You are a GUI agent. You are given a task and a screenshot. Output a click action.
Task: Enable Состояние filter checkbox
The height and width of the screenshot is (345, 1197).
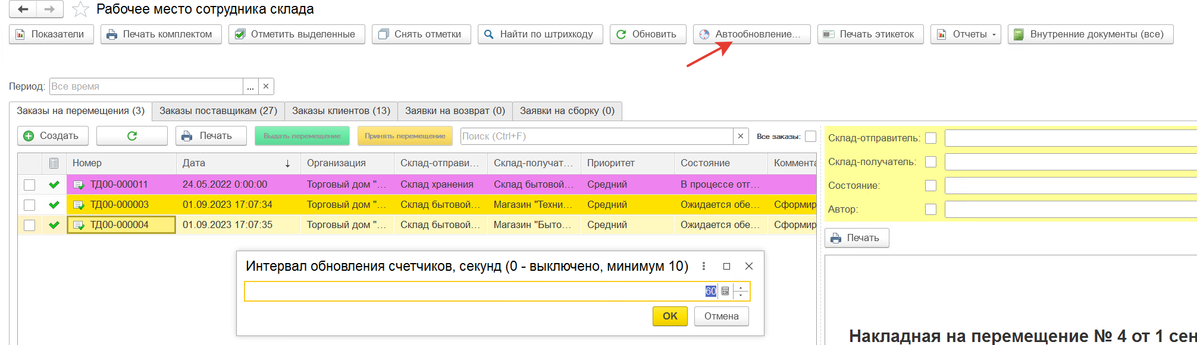tap(931, 186)
